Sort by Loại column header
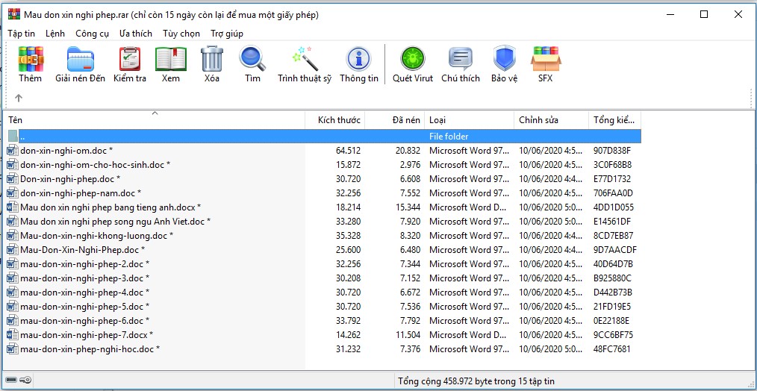Viewport: 757px width, 391px height. (x=470, y=119)
